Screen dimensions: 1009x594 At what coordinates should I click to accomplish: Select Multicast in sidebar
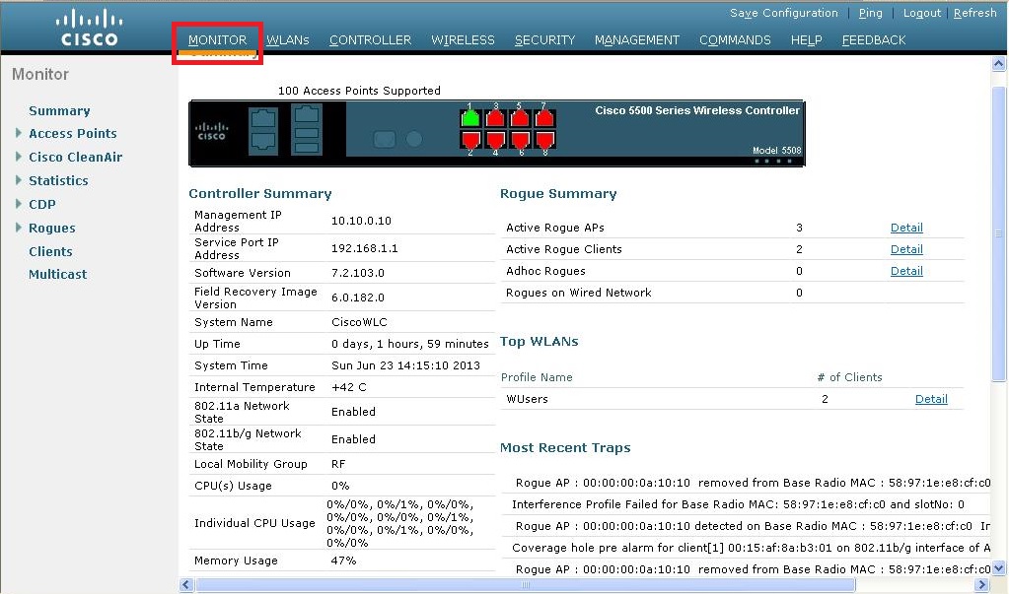click(57, 274)
